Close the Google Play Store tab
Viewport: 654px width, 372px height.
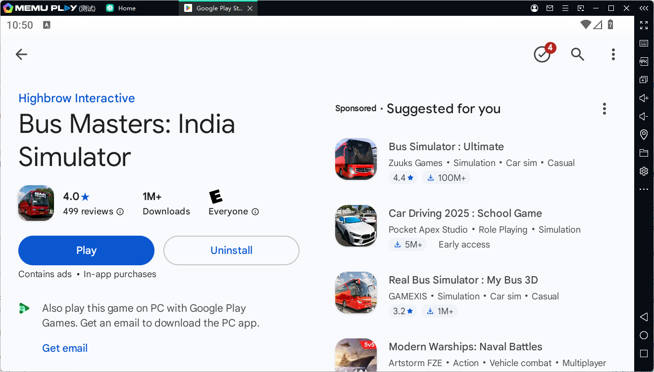pyautogui.click(x=250, y=8)
